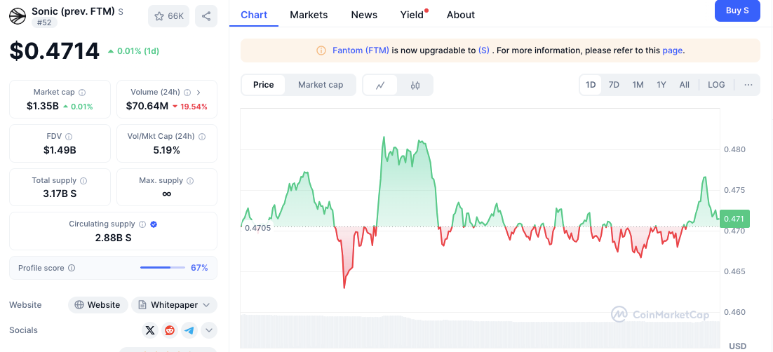
Task: Open the Telegram social icon
Action: click(x=190, y=330)
